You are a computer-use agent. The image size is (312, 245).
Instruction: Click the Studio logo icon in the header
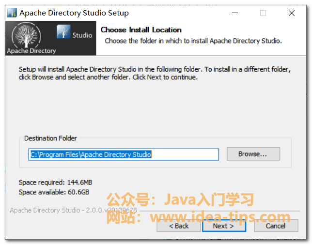[x=63, y=31]
